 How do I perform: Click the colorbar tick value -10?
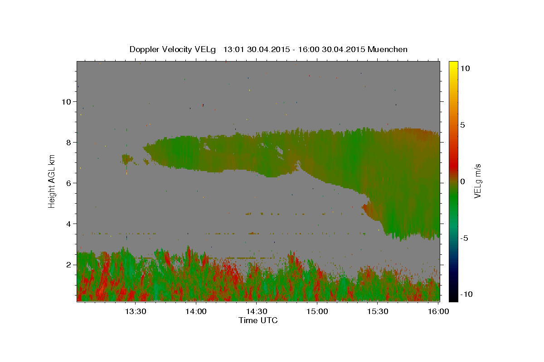[467, 294]
